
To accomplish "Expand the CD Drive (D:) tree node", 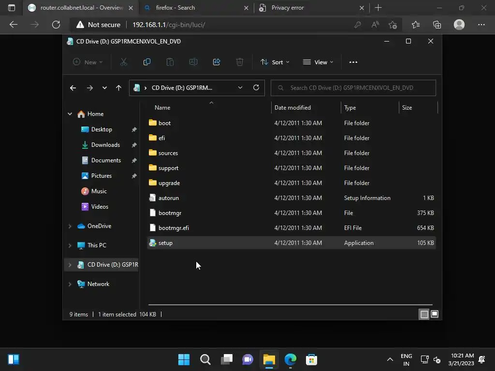I will click(x=70, y=265).
